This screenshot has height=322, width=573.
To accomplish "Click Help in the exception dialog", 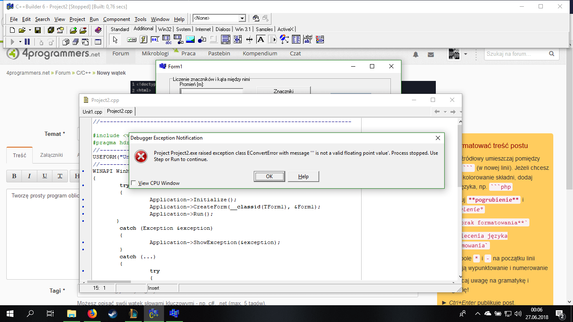I will (303, 177).
